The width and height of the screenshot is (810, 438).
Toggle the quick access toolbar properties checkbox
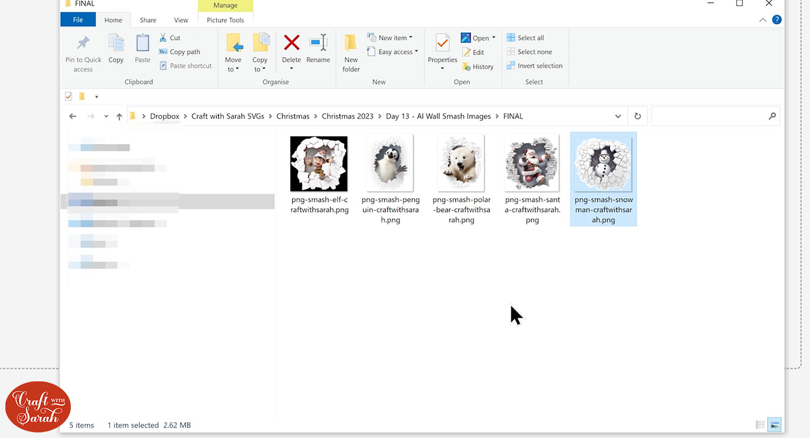(x=69, y=97)
